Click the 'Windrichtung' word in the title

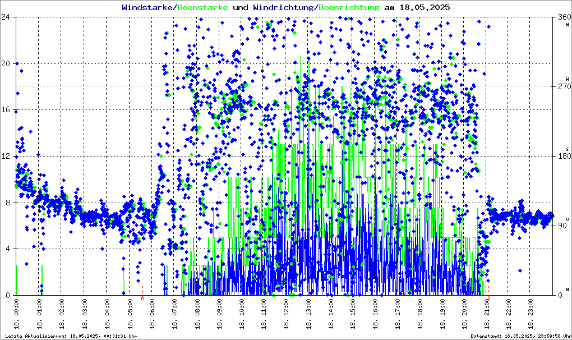(284, 7)
